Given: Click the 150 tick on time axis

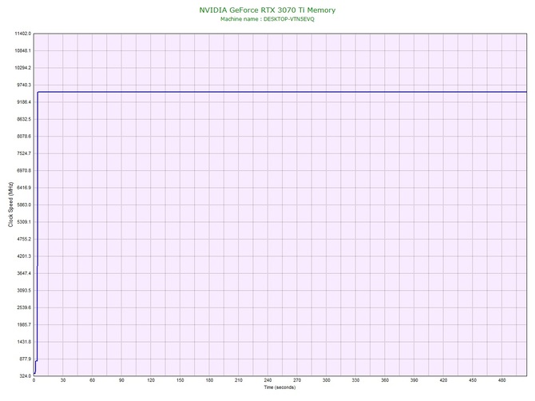Looking at the screenshot, I should click(180, 380).
